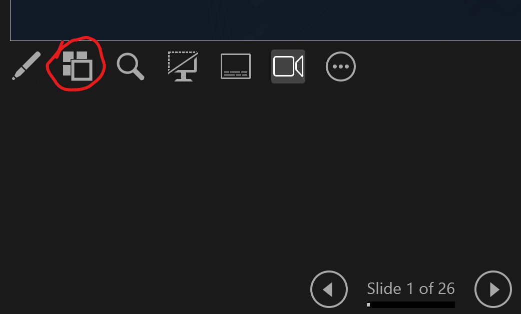The height and width of the screenshot is (314, 521).
Task: Click the slide progress bar under the counter
Action: [411, 304]
